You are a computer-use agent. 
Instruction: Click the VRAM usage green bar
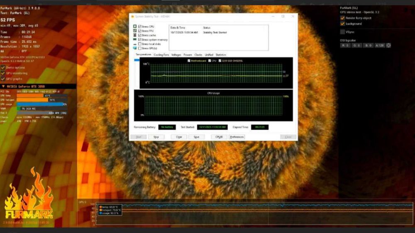[x=19, y=109]
